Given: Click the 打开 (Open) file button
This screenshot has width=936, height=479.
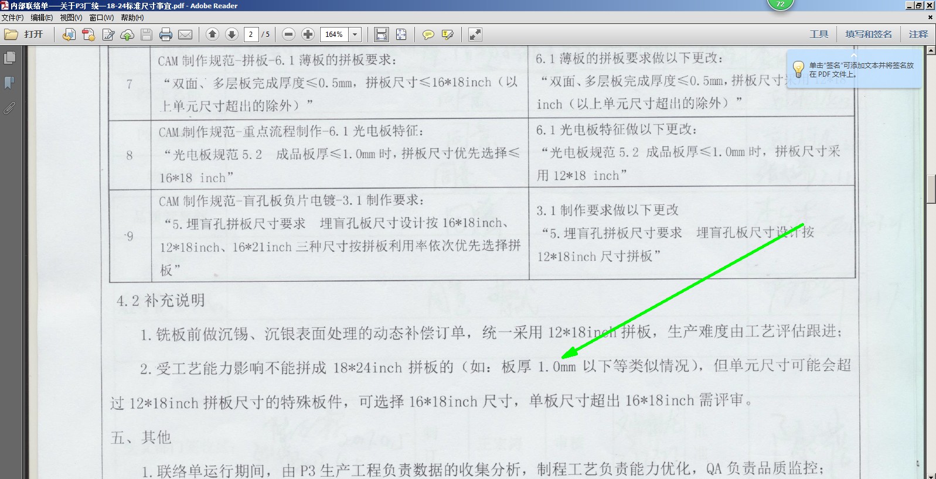Looking at the screenshot, I should [24, 35].
